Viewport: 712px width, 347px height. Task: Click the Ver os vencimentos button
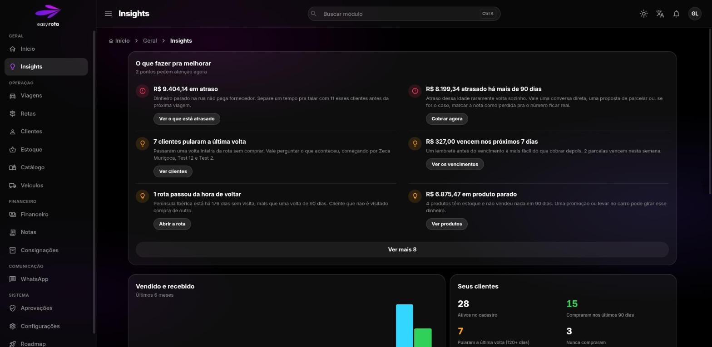click(x=455, y=164)
